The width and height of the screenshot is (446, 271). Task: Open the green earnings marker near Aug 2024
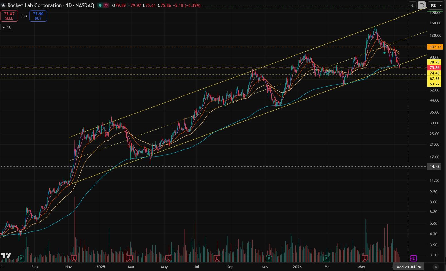pos(21,258)
